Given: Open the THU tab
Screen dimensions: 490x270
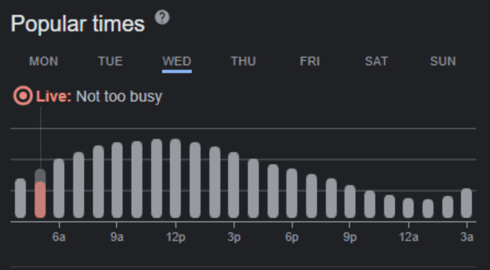Looking at the screenshot, I should click(x=243, y=61).
